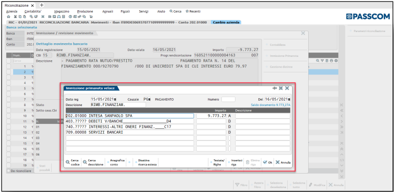Click the single next-record arrow on right strip
This screenshot has width=394, height=192.
(x=341, y=121)
